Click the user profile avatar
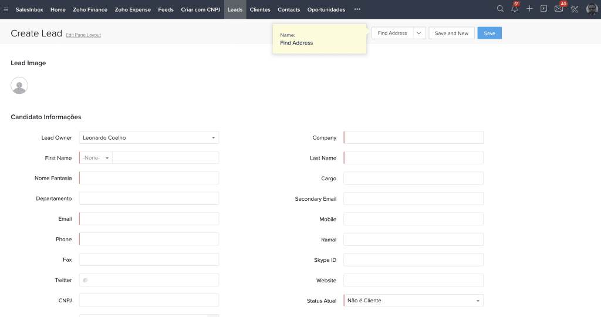 coord(592,9)
